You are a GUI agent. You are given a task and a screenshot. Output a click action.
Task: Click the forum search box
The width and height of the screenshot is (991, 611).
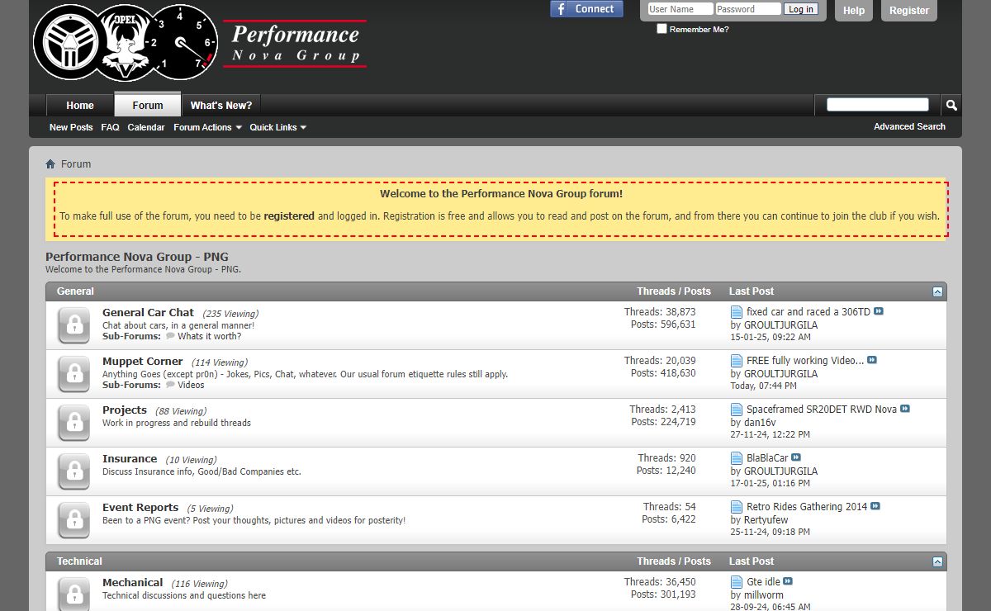click(878, 105)
